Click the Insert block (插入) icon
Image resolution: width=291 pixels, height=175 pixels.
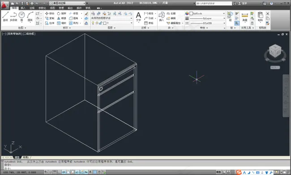[162, 17]
